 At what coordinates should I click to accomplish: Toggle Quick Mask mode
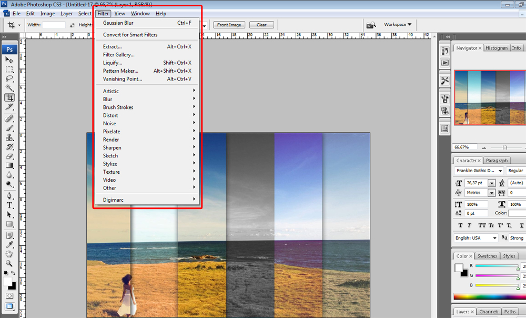9,296
